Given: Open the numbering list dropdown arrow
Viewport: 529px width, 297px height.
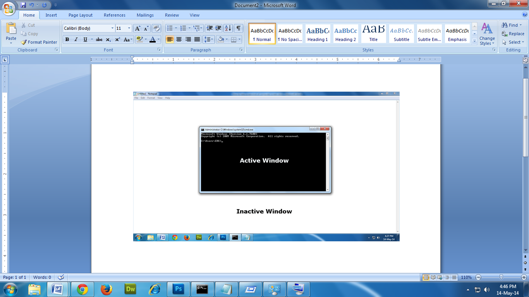Looking at the screenshot, I should click(189, 28).
